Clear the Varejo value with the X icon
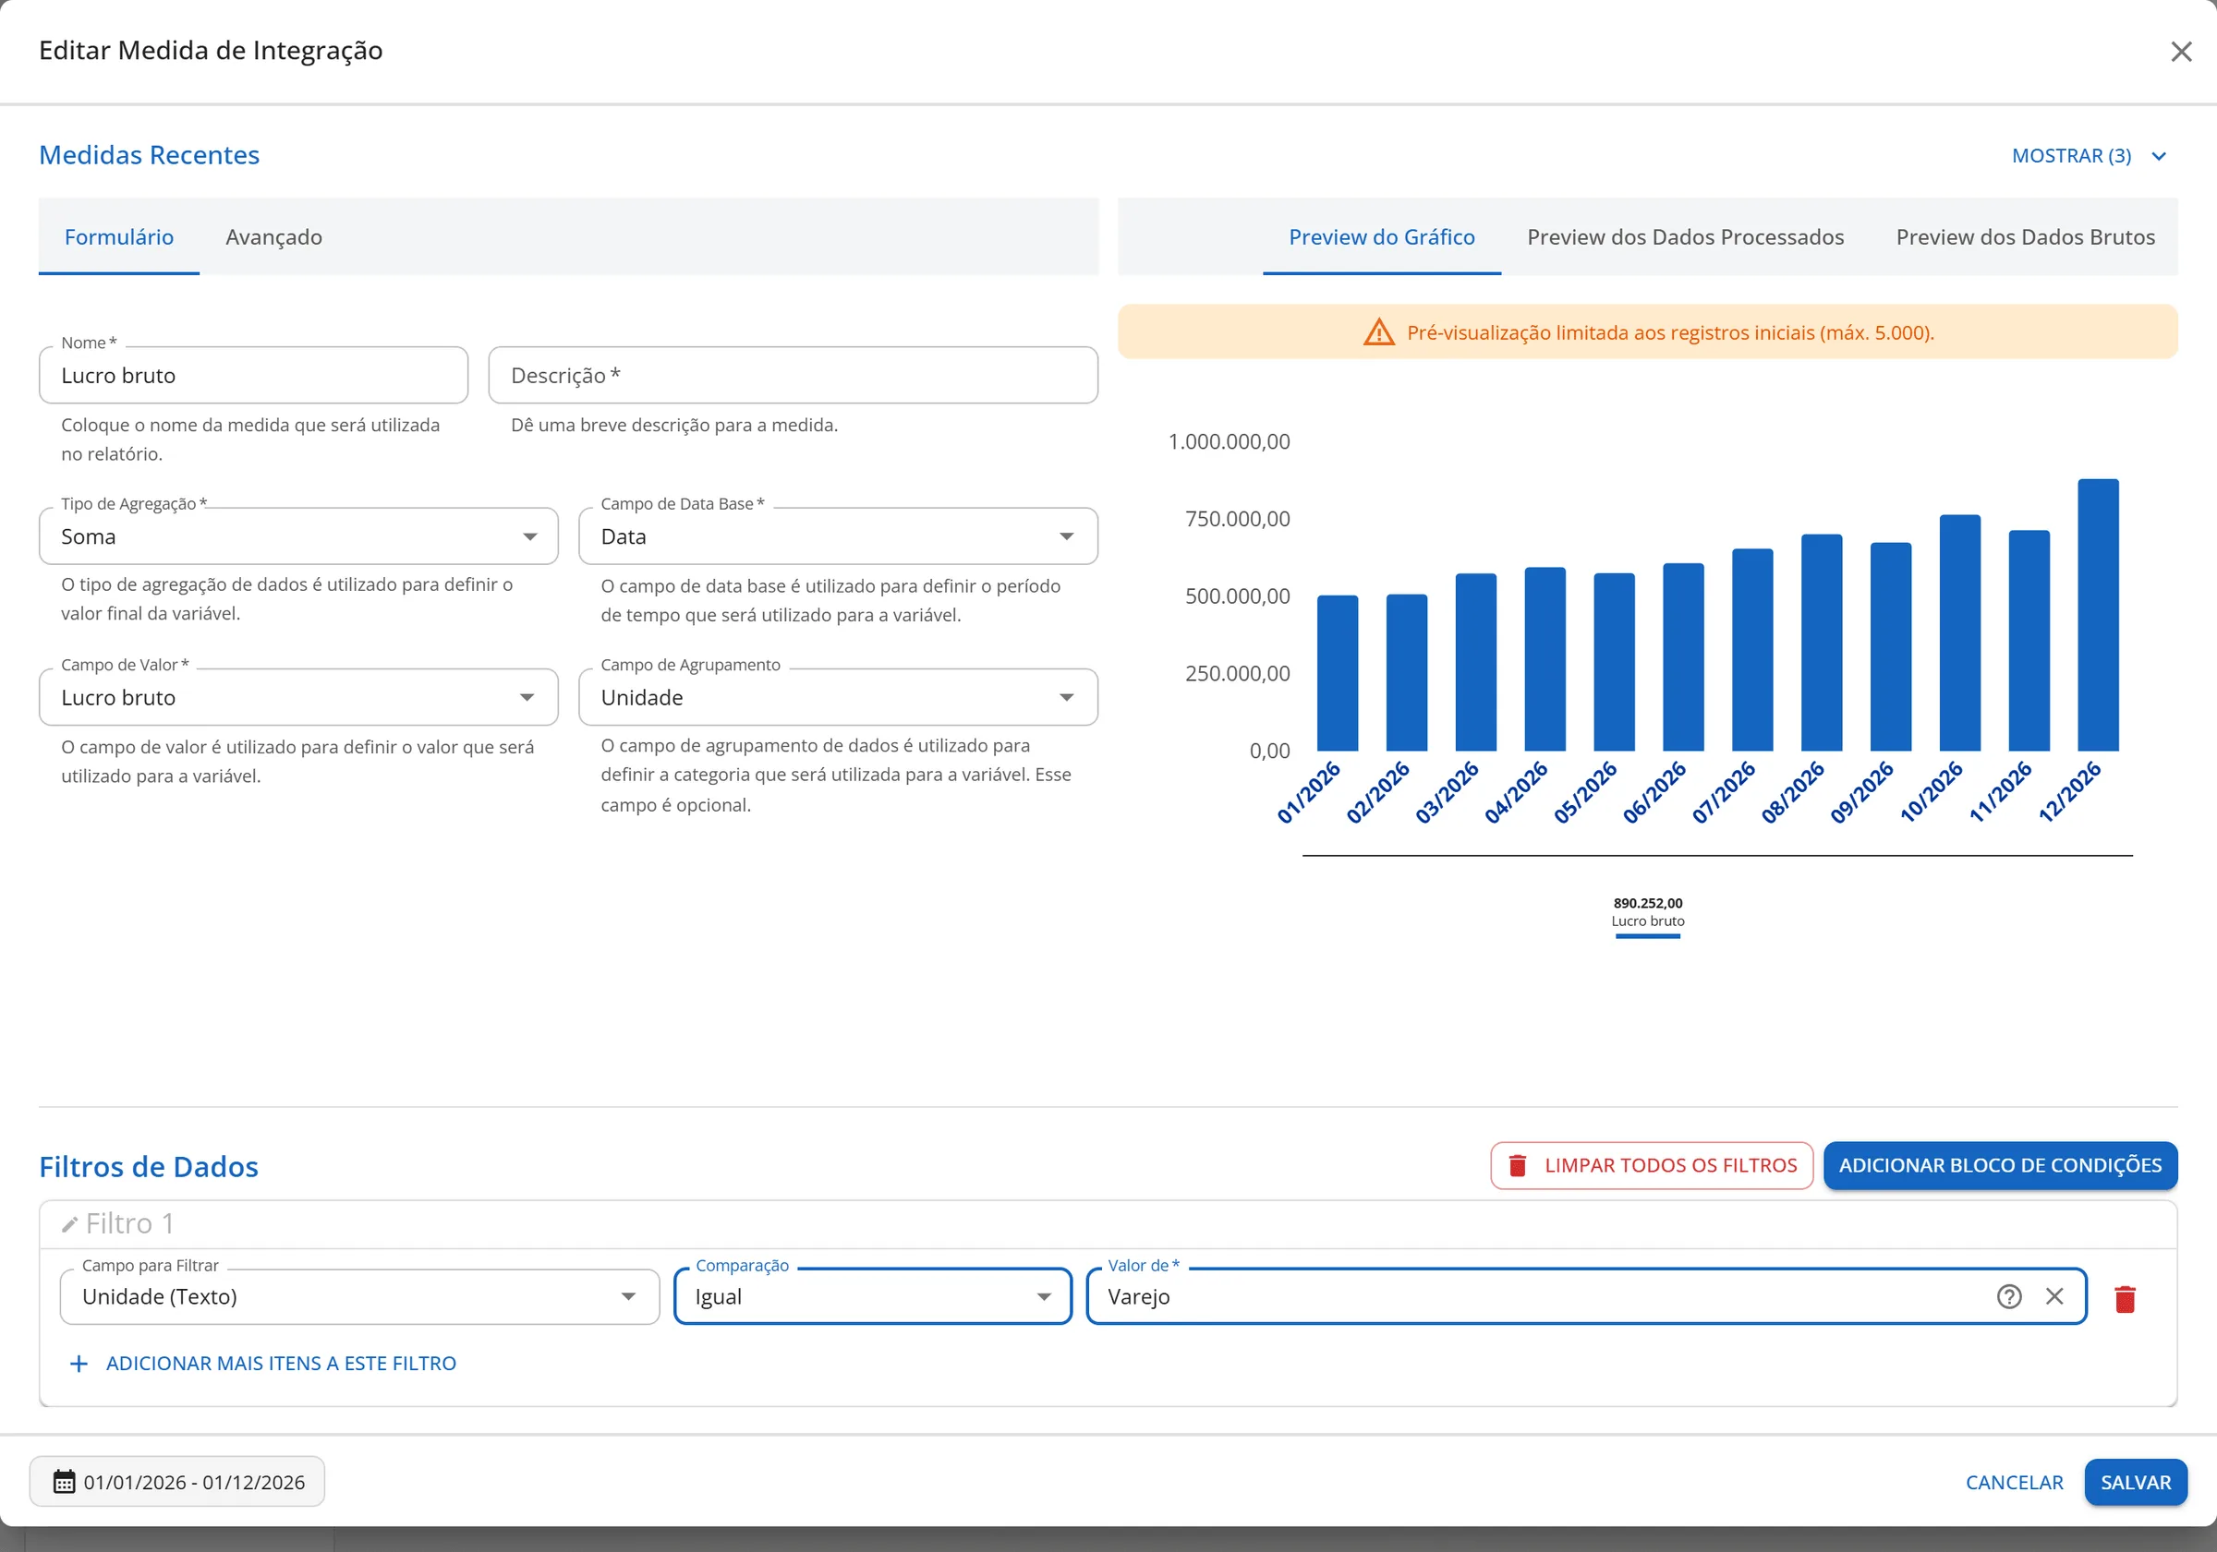 click(2053, 1296)
